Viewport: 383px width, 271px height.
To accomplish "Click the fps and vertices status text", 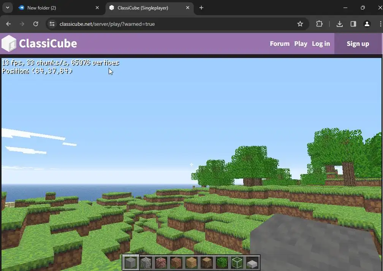I will 60,63.
